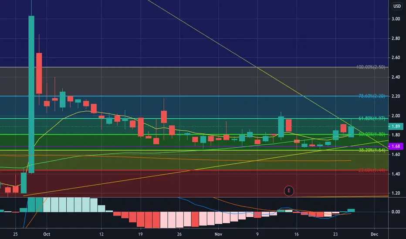The image size is (406, 239).
Task: Click the Oct date axis label
Action: click(x=47, y=234)
